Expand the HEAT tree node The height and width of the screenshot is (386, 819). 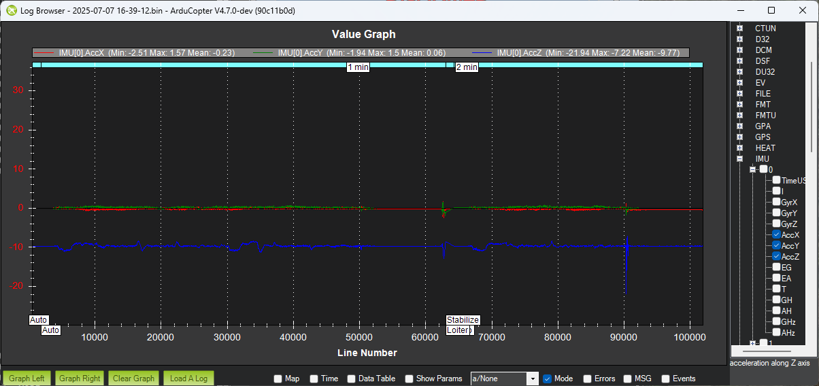pyautogui.click(x=739, y=148)
